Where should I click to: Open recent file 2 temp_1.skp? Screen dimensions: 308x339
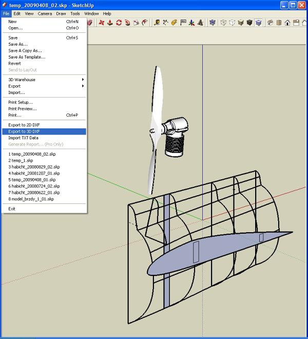point(44,160)
